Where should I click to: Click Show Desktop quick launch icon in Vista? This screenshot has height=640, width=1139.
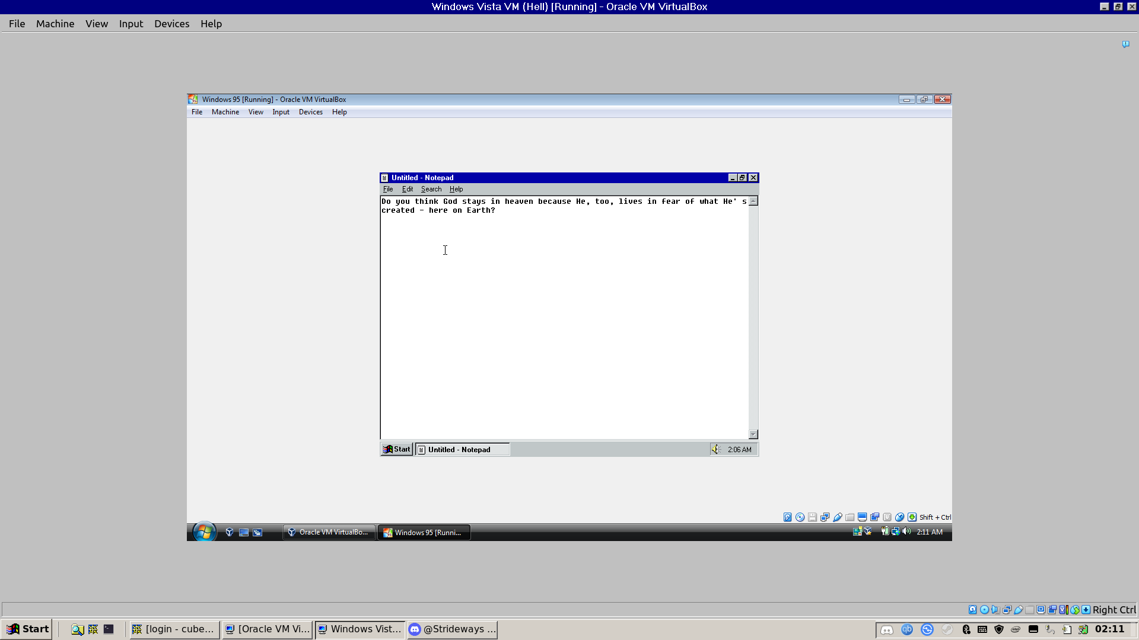click(243, 532)
